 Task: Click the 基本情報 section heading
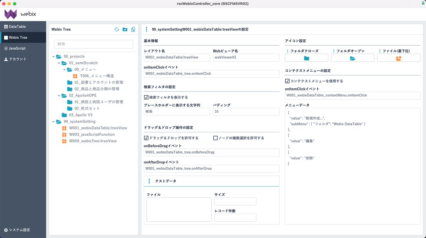click(x=152, y=41)
